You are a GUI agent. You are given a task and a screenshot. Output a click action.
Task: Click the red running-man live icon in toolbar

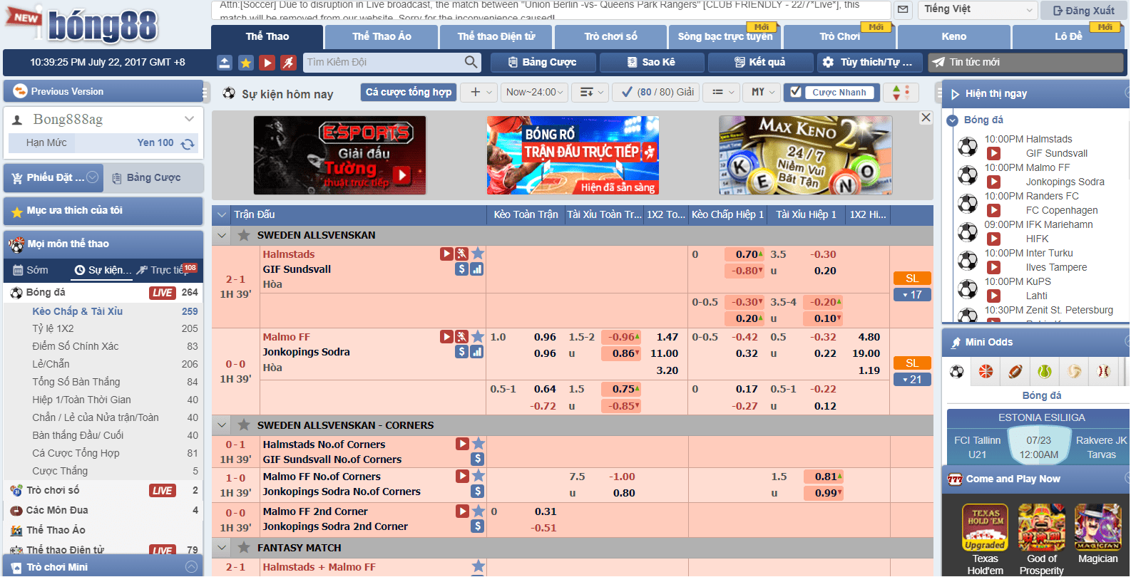click(x=288, y=63)
